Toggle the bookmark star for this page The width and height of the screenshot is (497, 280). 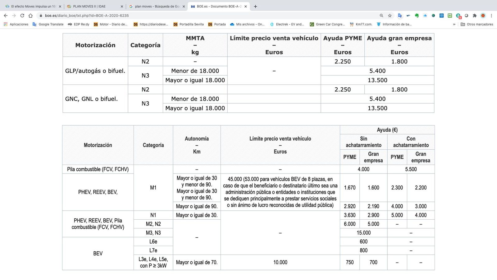tap(390, 15)
